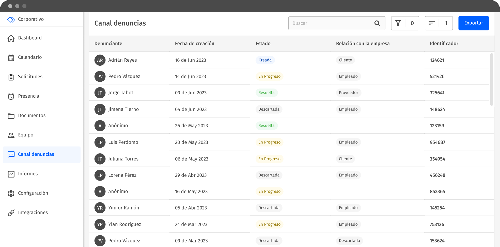Click inside the Buscar search field
500x247 pixels.
coord(330,23)
